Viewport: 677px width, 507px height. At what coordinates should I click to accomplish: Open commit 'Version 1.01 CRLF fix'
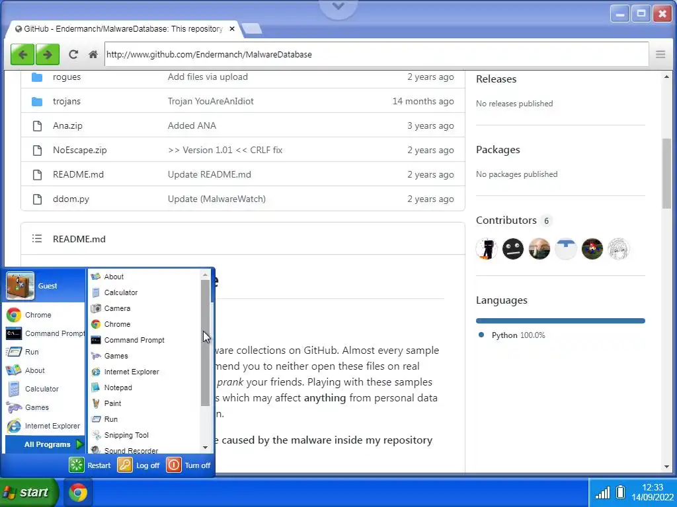point(225,150)
